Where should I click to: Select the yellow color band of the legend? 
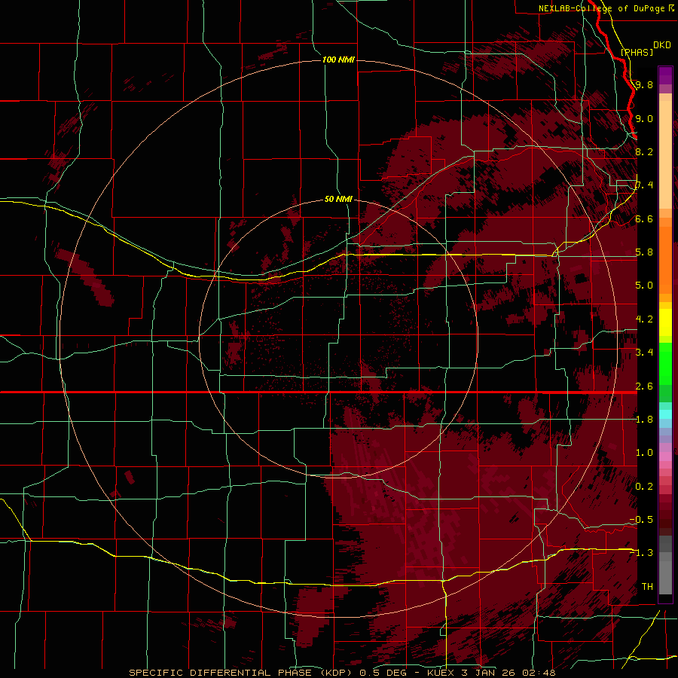point(665,322)
